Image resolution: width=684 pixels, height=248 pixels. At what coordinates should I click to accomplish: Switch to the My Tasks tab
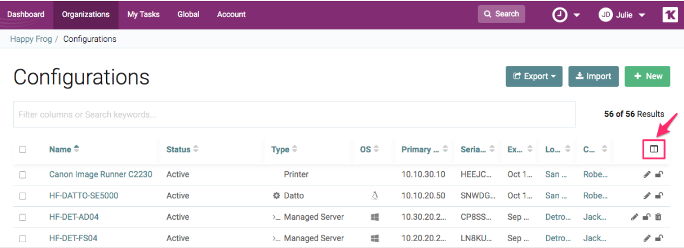143,15
